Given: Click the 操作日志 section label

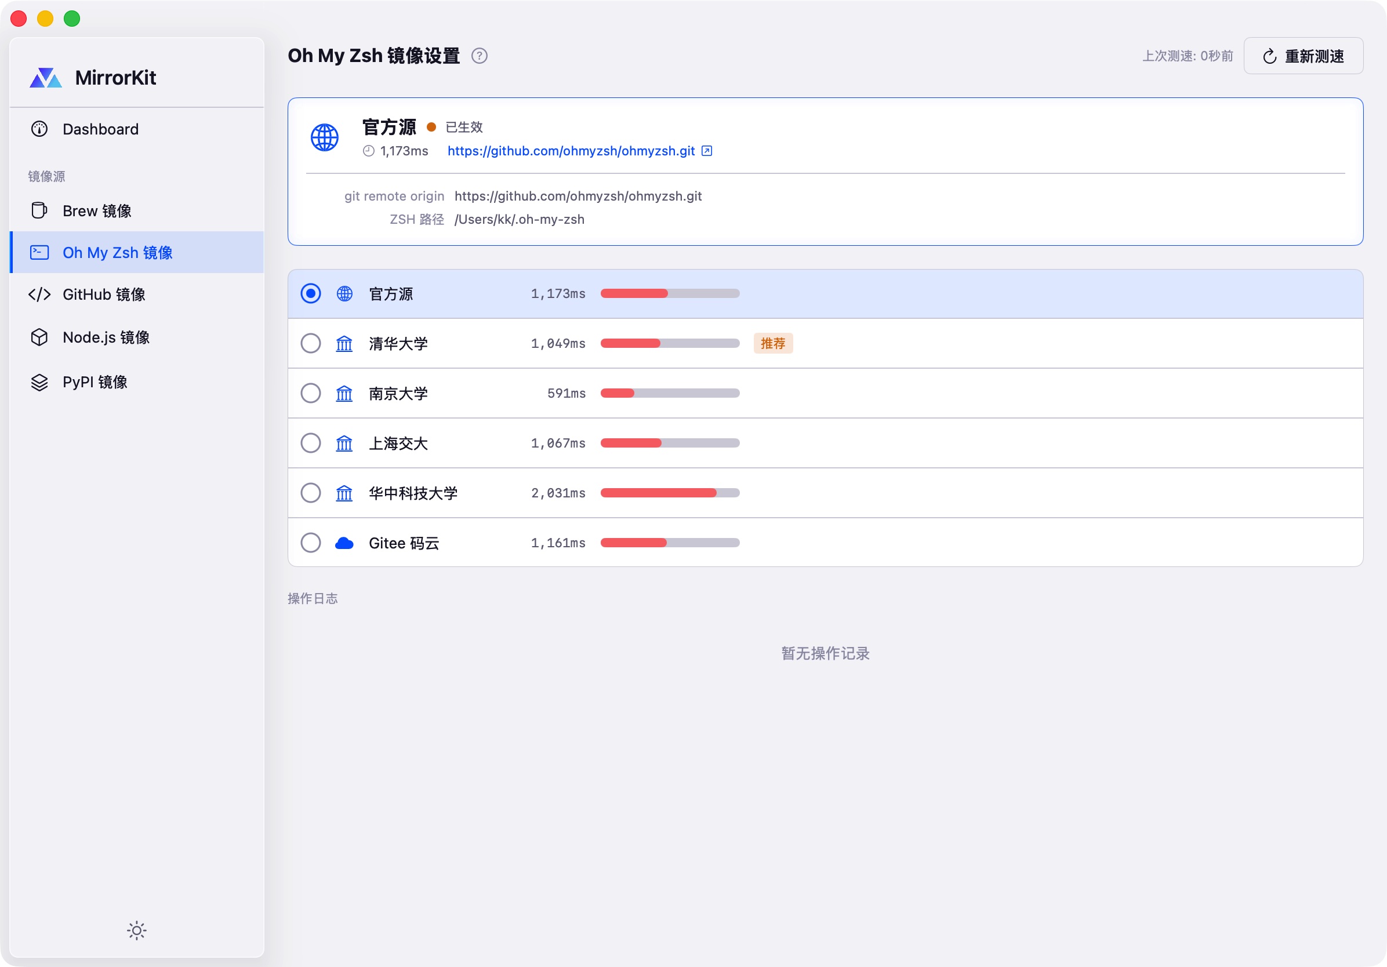Looking at the screenshot, I should (313, 598).
